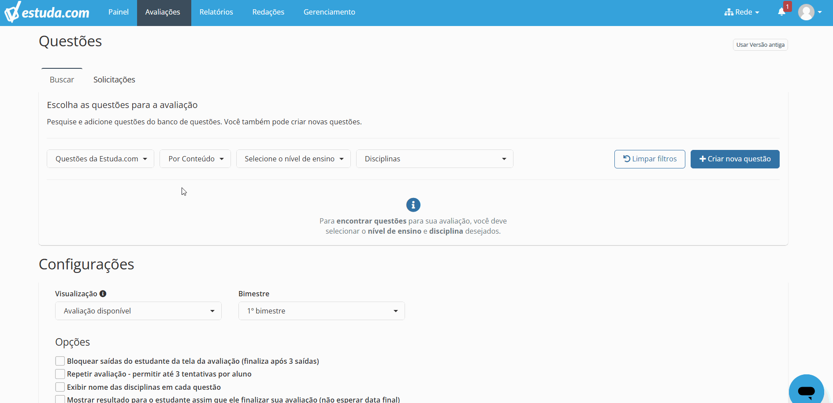The image size is (833, 403).
Task: Click Usar Versão antiga button
Action: click(x=760, y=45)
